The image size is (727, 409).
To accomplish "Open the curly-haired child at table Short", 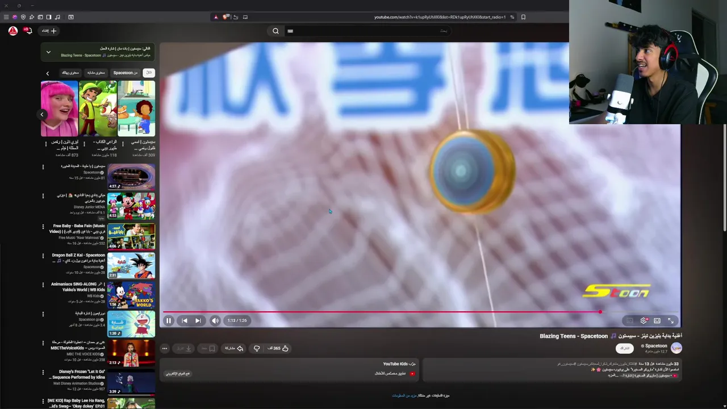I will tap(136, 108).
